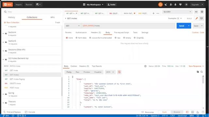209x117 pixels.
Task: Click the collections sidebar scrollbar
Action: [62, 86]
